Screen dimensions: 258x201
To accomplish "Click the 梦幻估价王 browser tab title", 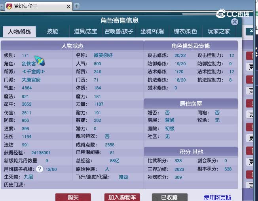I will point(25,6).
